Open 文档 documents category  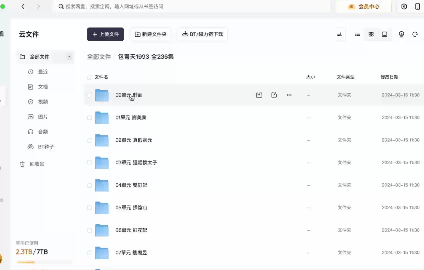pos(43,87)
